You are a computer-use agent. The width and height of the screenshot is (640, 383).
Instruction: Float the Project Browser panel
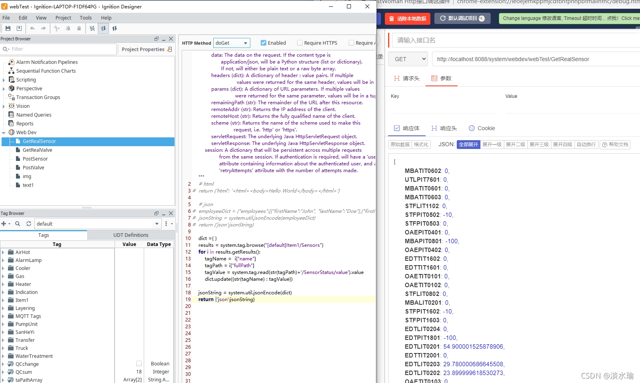pyautogui.click(x=157, y=39)
